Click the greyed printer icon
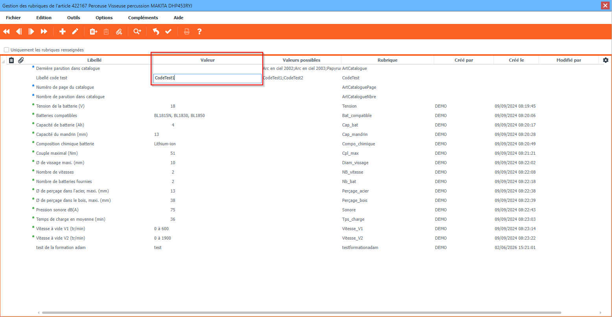The width and height of the screenshot is (612, 317). pyautogui.click(x=187, y=31)
